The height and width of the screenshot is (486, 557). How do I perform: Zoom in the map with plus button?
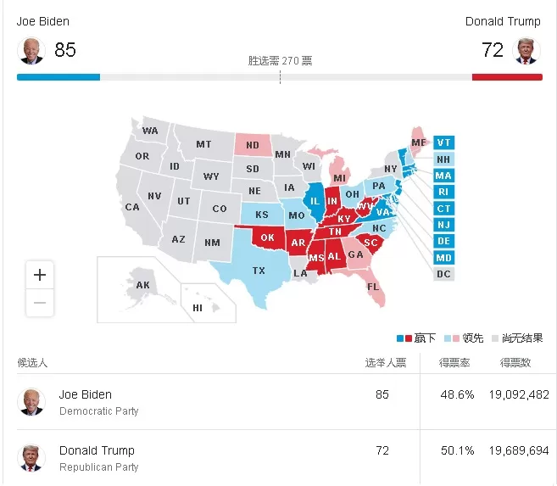40,275
